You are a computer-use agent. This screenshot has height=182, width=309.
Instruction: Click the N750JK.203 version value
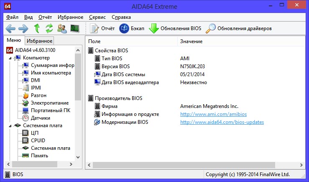point(192,67)
